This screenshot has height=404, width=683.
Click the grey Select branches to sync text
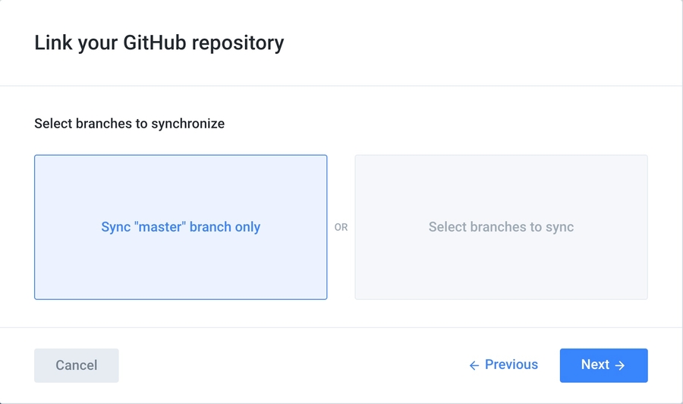tap(501, 227)
